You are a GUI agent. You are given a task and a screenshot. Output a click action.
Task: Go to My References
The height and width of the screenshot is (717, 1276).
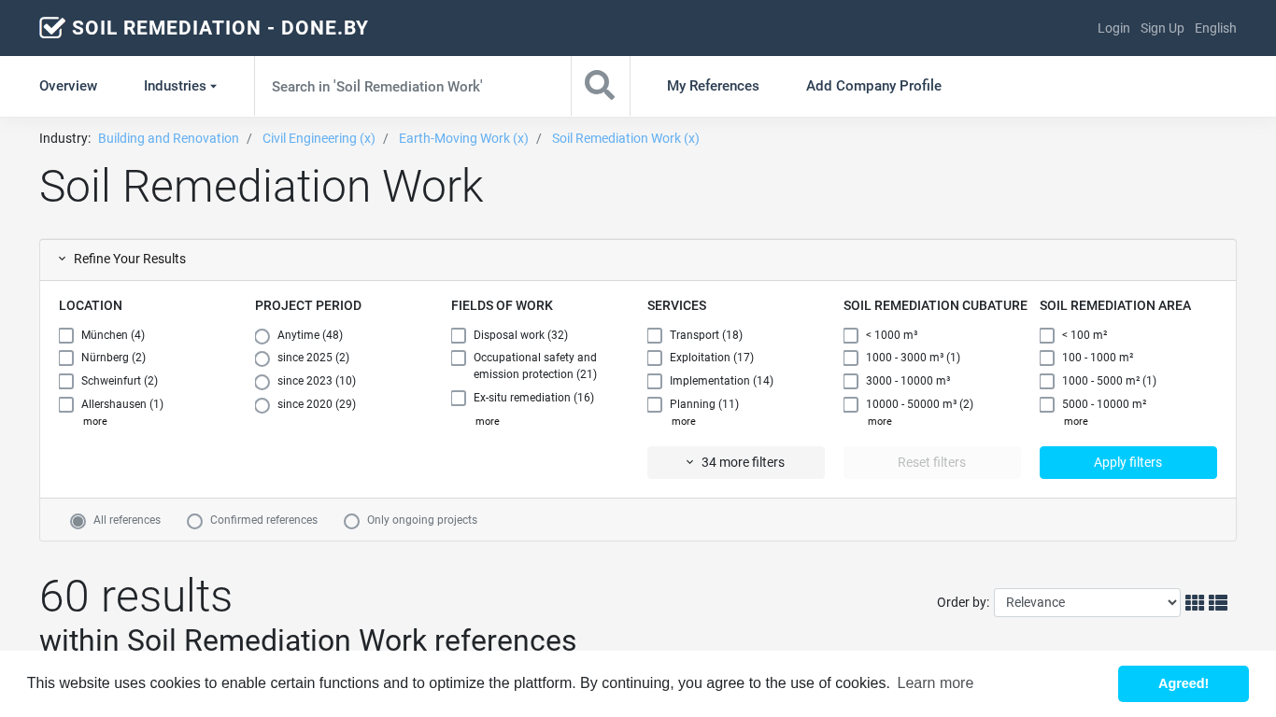pos(713,86)
